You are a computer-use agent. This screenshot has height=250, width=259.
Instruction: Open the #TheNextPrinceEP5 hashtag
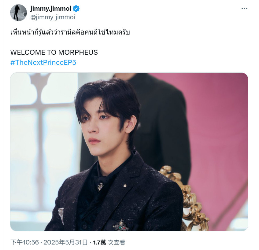[x=43, y=62]
